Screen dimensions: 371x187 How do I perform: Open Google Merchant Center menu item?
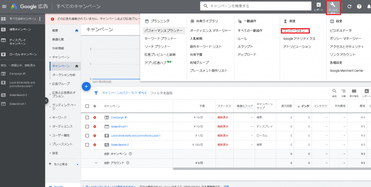click(x=347, y=71)
